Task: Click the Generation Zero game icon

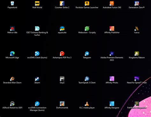Action: tap(137, 4)
